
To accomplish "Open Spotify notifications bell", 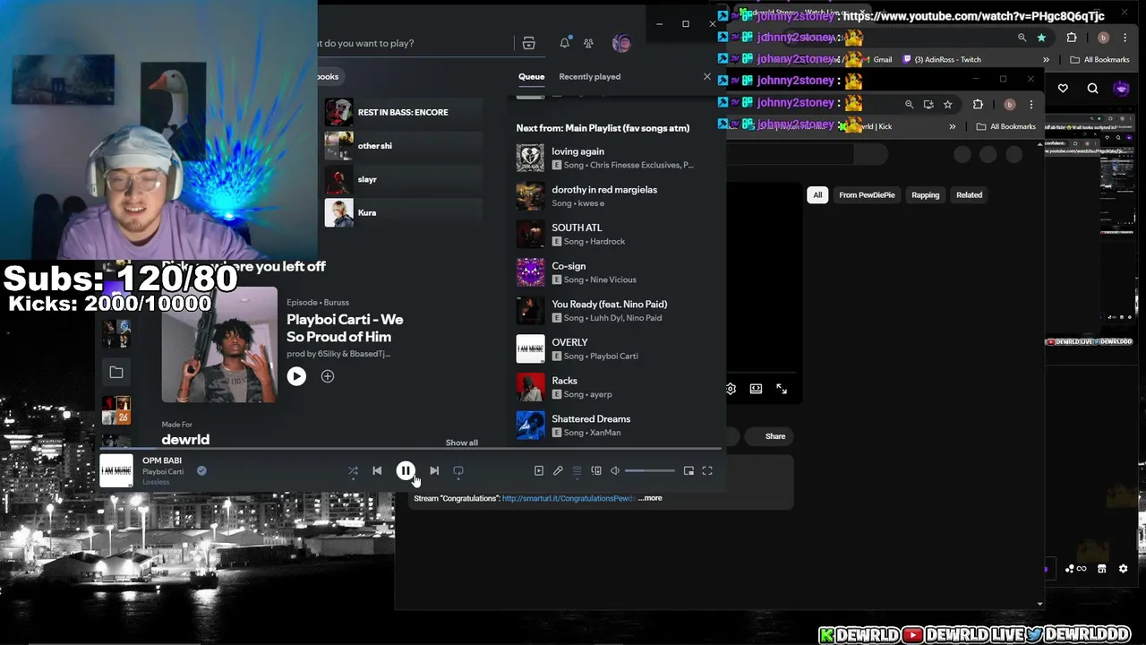I will [x=565, y=43].
